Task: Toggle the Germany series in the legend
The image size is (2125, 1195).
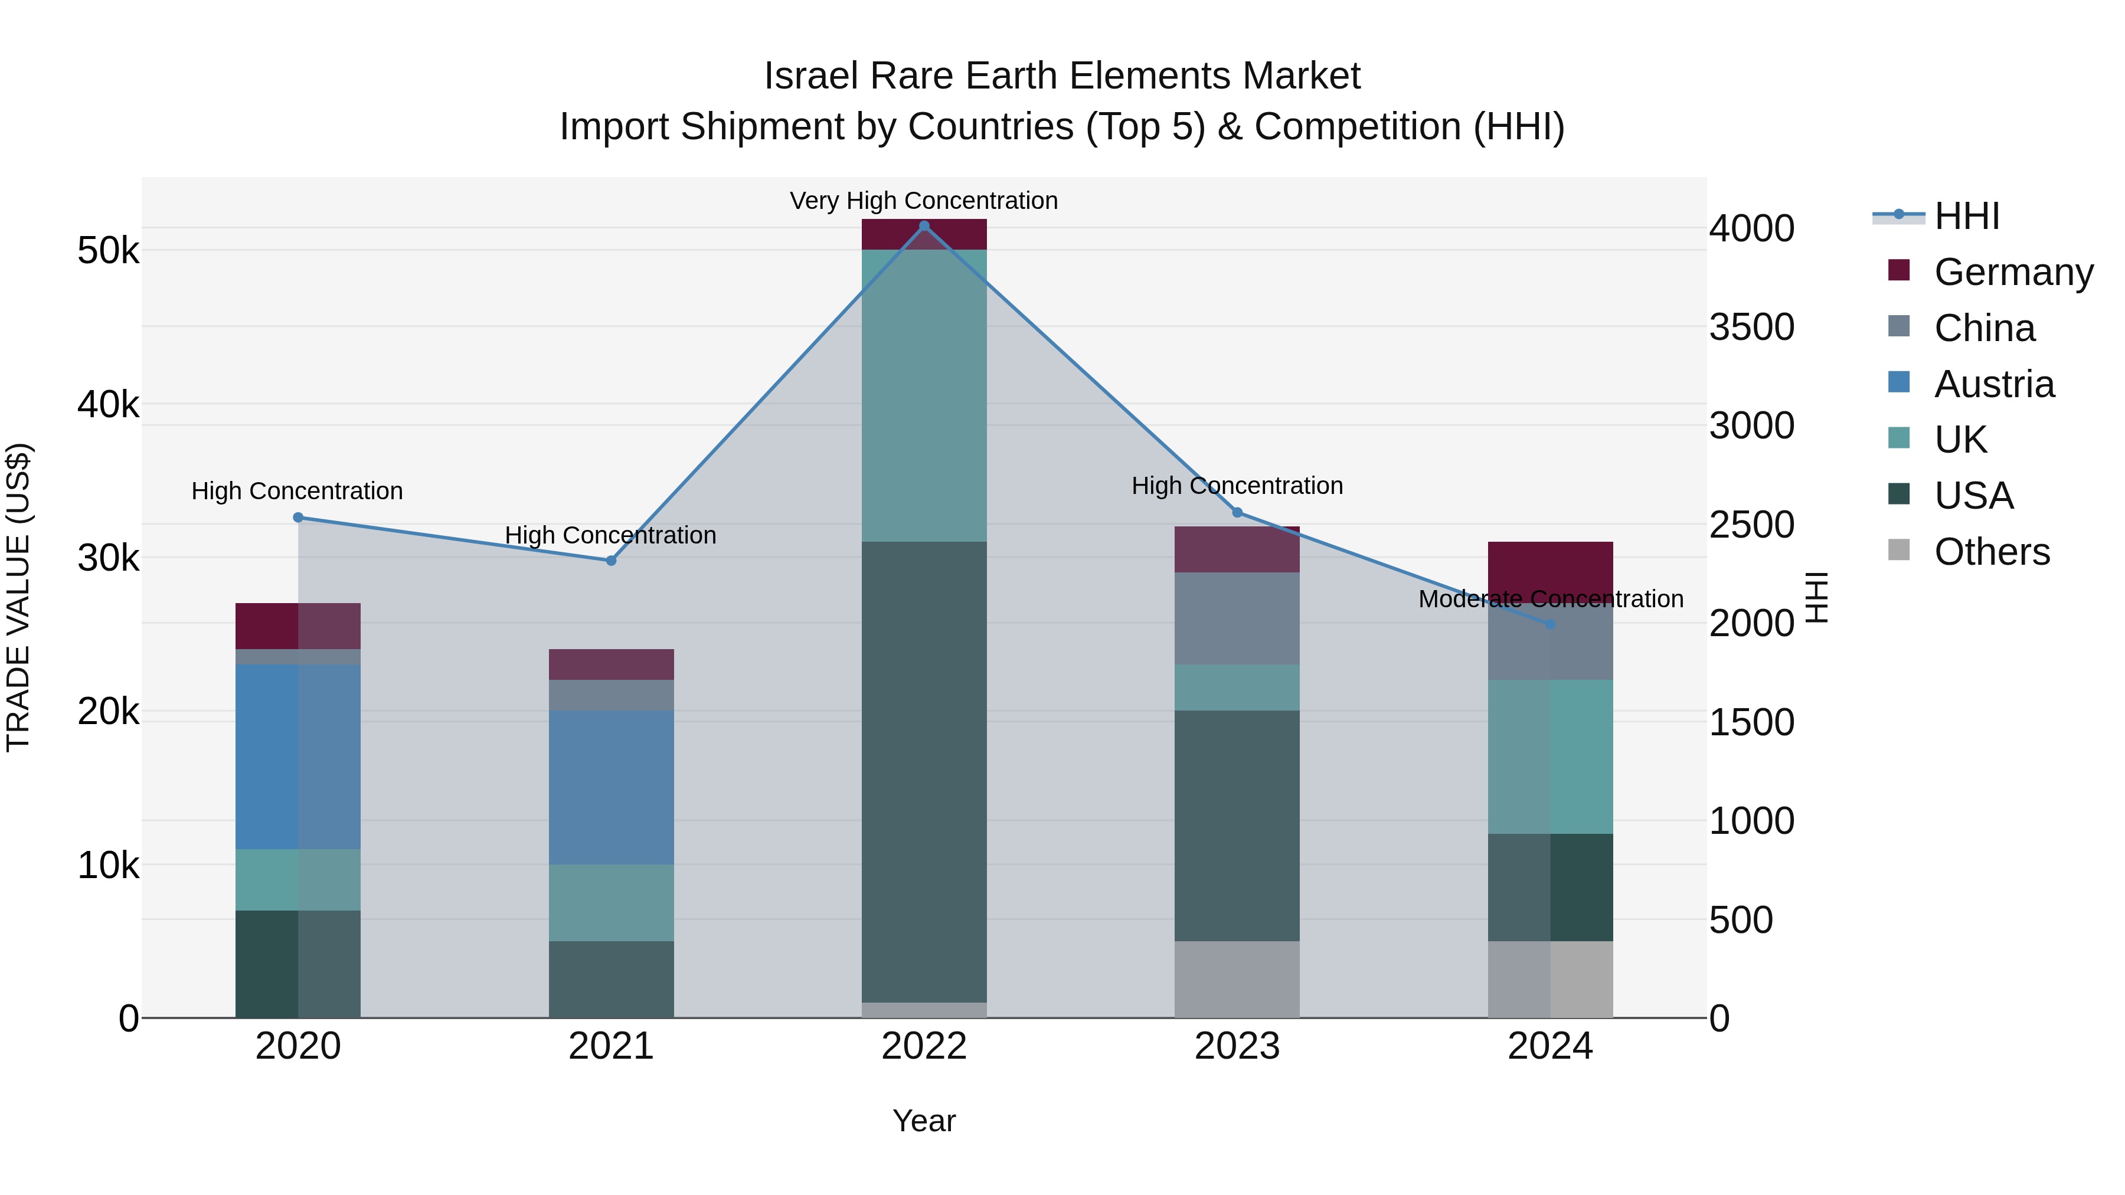Action: pyautogui.click(x=1990, y=272)
